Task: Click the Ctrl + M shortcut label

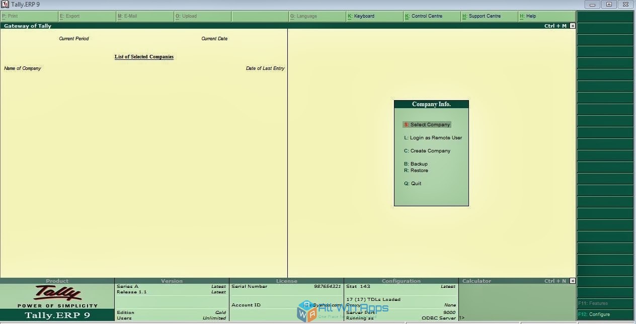Action: 555,26
